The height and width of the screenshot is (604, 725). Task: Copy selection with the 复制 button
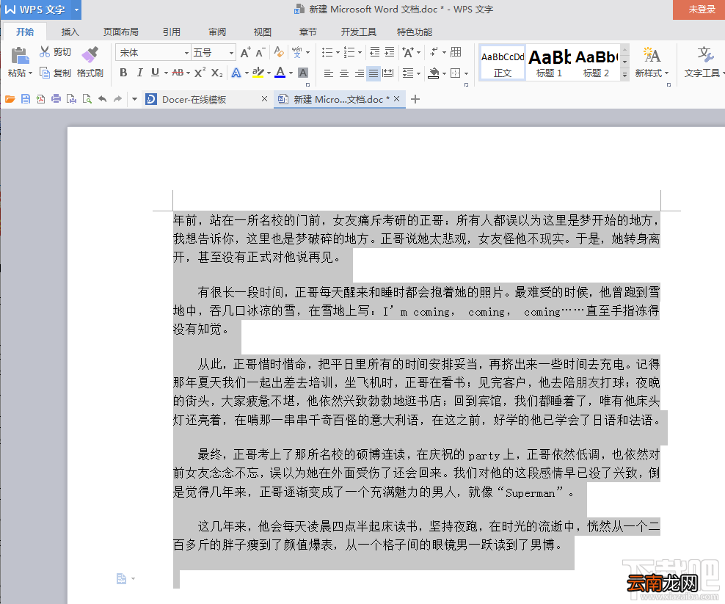coord(55,73)
